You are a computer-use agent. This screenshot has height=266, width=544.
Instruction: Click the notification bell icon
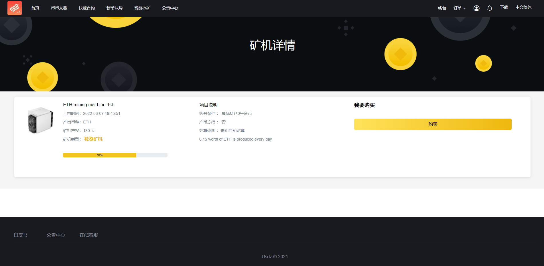click(490, 8)
